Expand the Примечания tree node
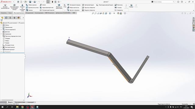 [x=1, y=27]
